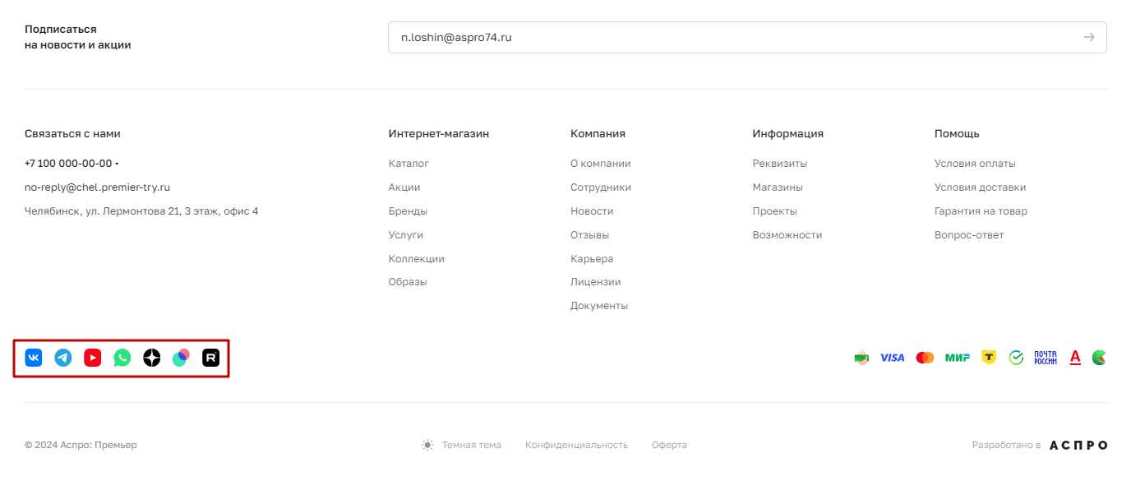Open the VK social network icon

tap(34, 358)
